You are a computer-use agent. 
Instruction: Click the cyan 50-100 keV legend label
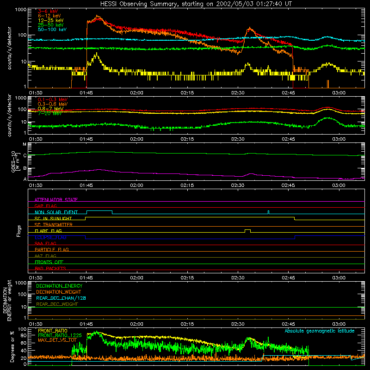(x=52, y=30)
